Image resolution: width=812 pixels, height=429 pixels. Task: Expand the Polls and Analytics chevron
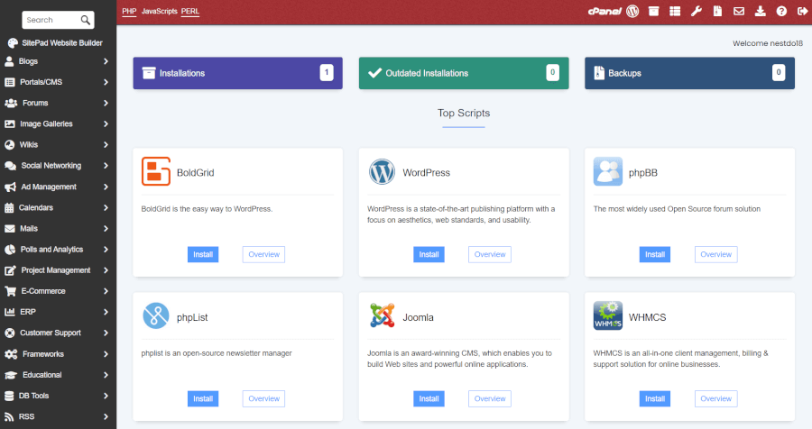point(106,249)
